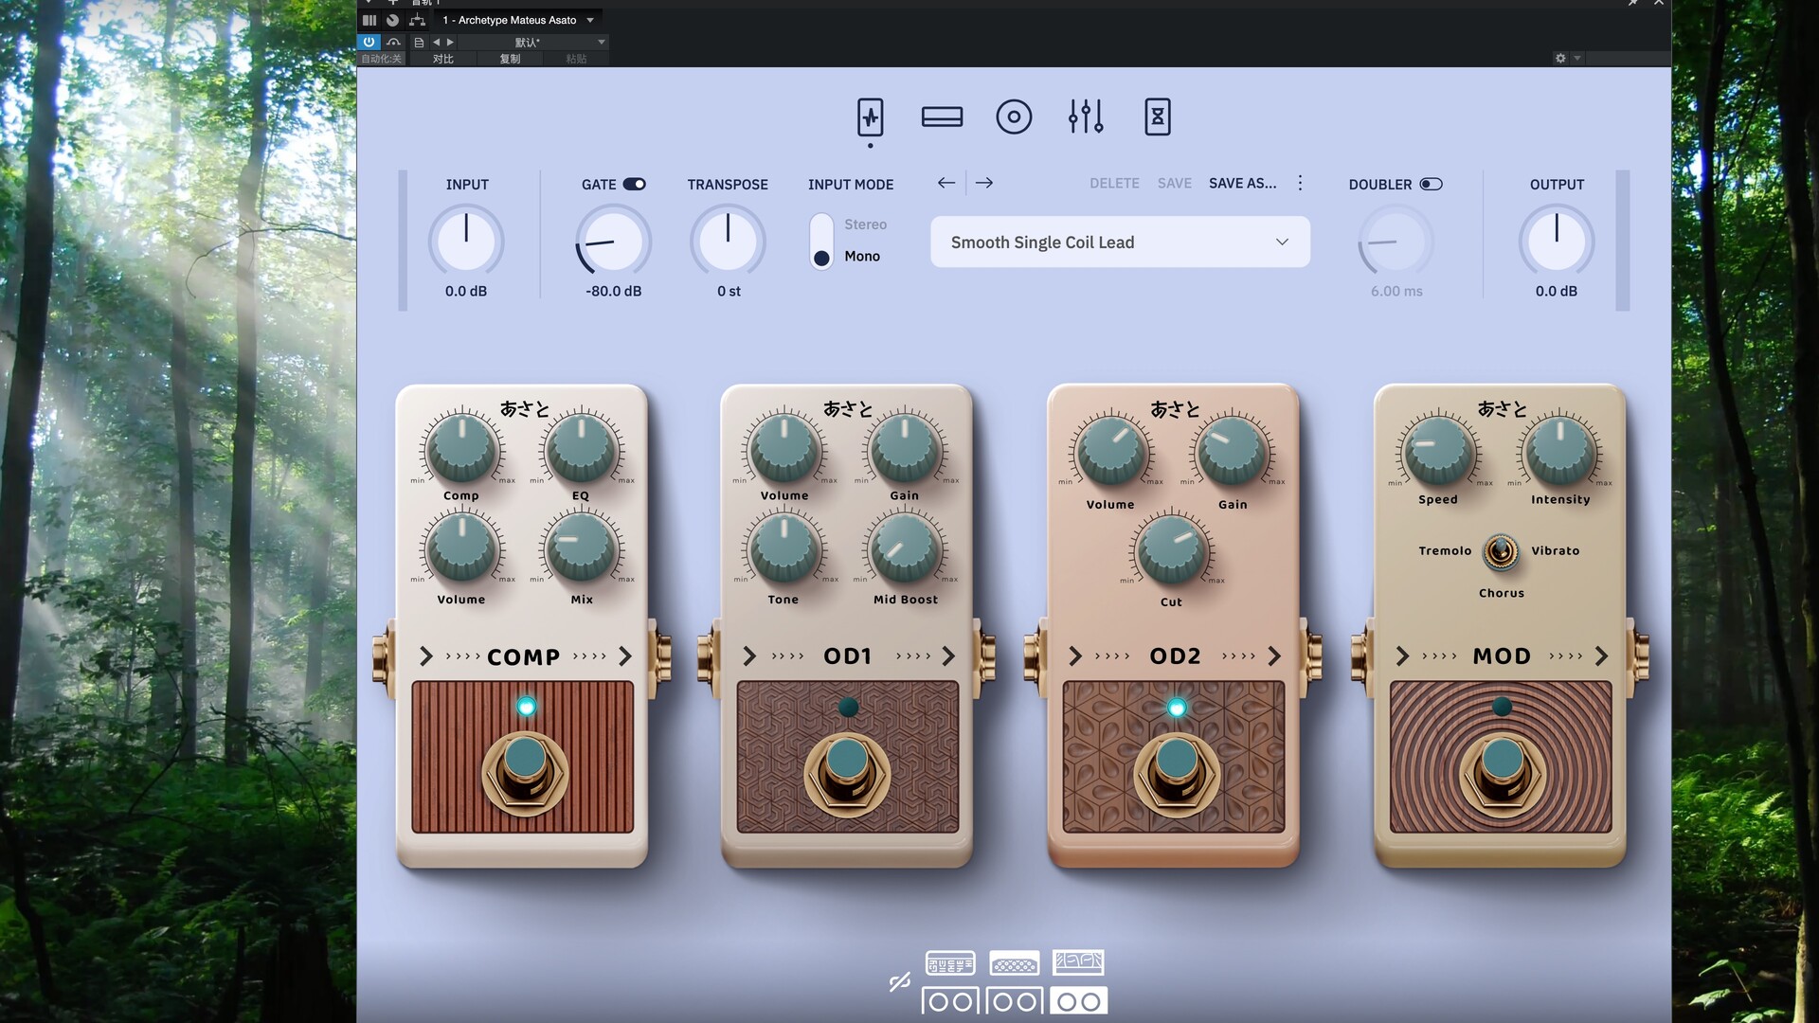Open the three-dot preset options menu
This screenshot has height=1023, width=1819.
(x=1300, y=183)
